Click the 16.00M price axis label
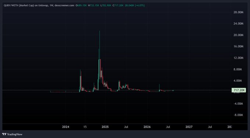The image size is (250, 138). (238, 46)
